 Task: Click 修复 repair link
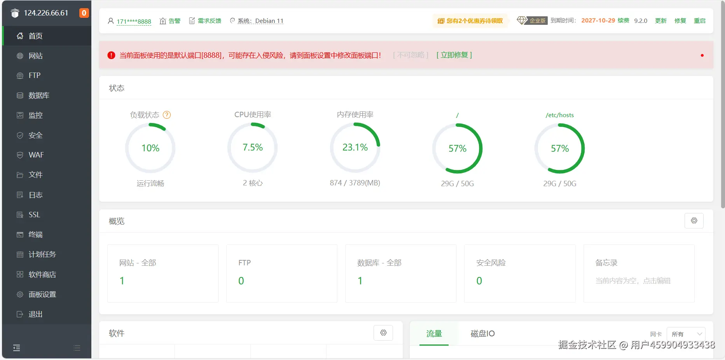tap(680, 21)
